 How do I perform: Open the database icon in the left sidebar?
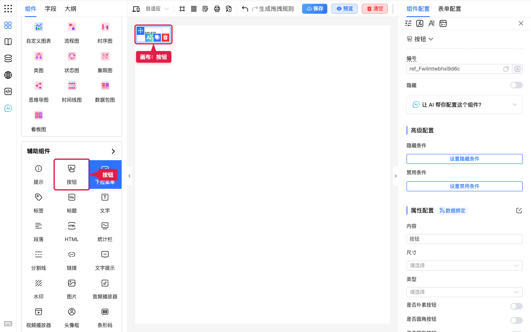(8, 59)
